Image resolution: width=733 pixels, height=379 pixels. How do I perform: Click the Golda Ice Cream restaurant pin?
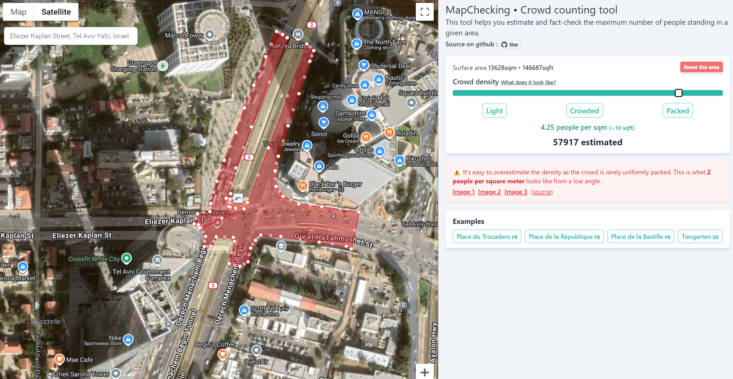point(366,137)
